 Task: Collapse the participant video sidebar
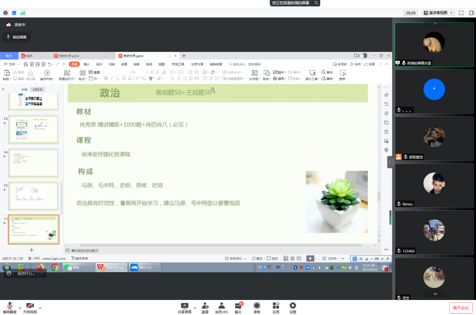pyautogui.click(x=390, y=162)
